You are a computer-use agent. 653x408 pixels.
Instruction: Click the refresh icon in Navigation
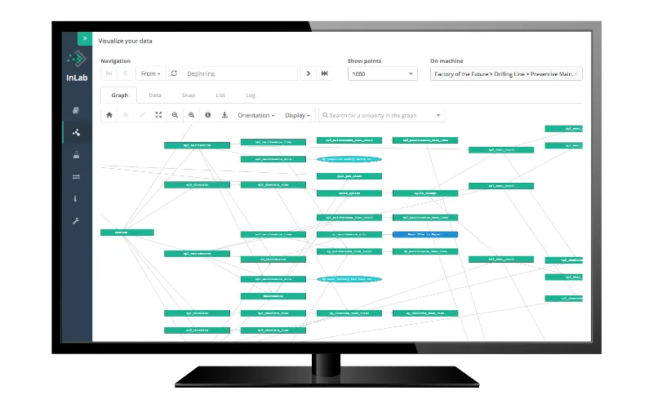(174, 73)
